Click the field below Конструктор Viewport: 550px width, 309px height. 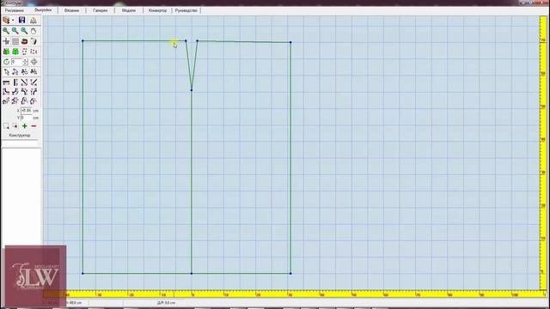click(20, 143)
